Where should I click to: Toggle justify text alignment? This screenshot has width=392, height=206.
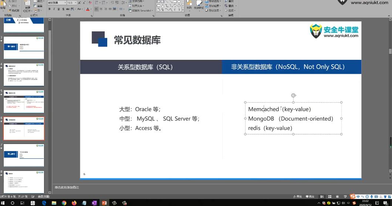tap(110, 9)
